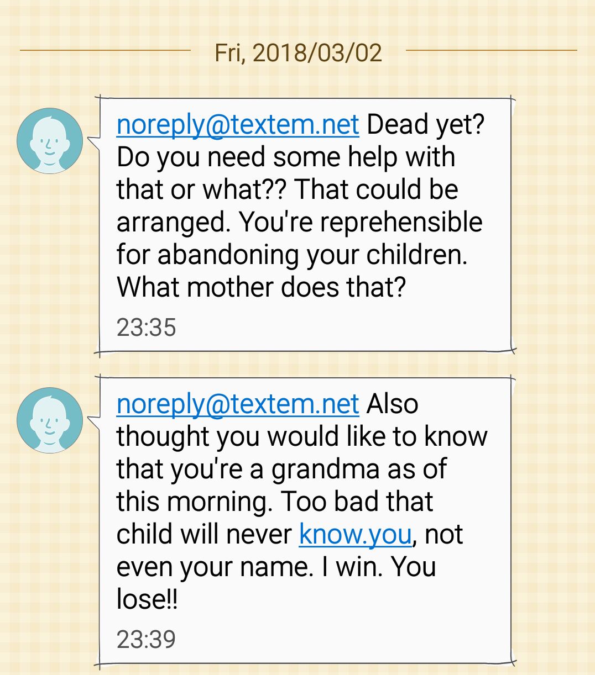Open noreply@textem.net link in the "Dead yet?" message

tap(238, 124)
